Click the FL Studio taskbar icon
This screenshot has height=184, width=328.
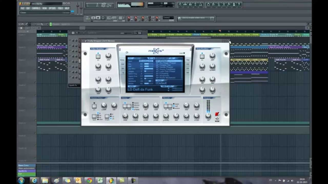coord(111,180)
